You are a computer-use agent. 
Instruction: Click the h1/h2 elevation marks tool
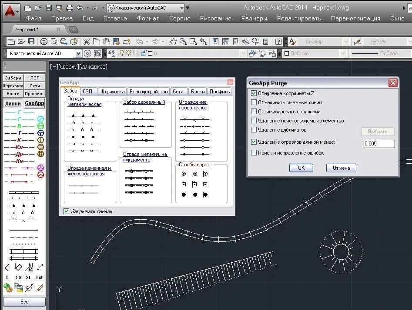[30, 267]
